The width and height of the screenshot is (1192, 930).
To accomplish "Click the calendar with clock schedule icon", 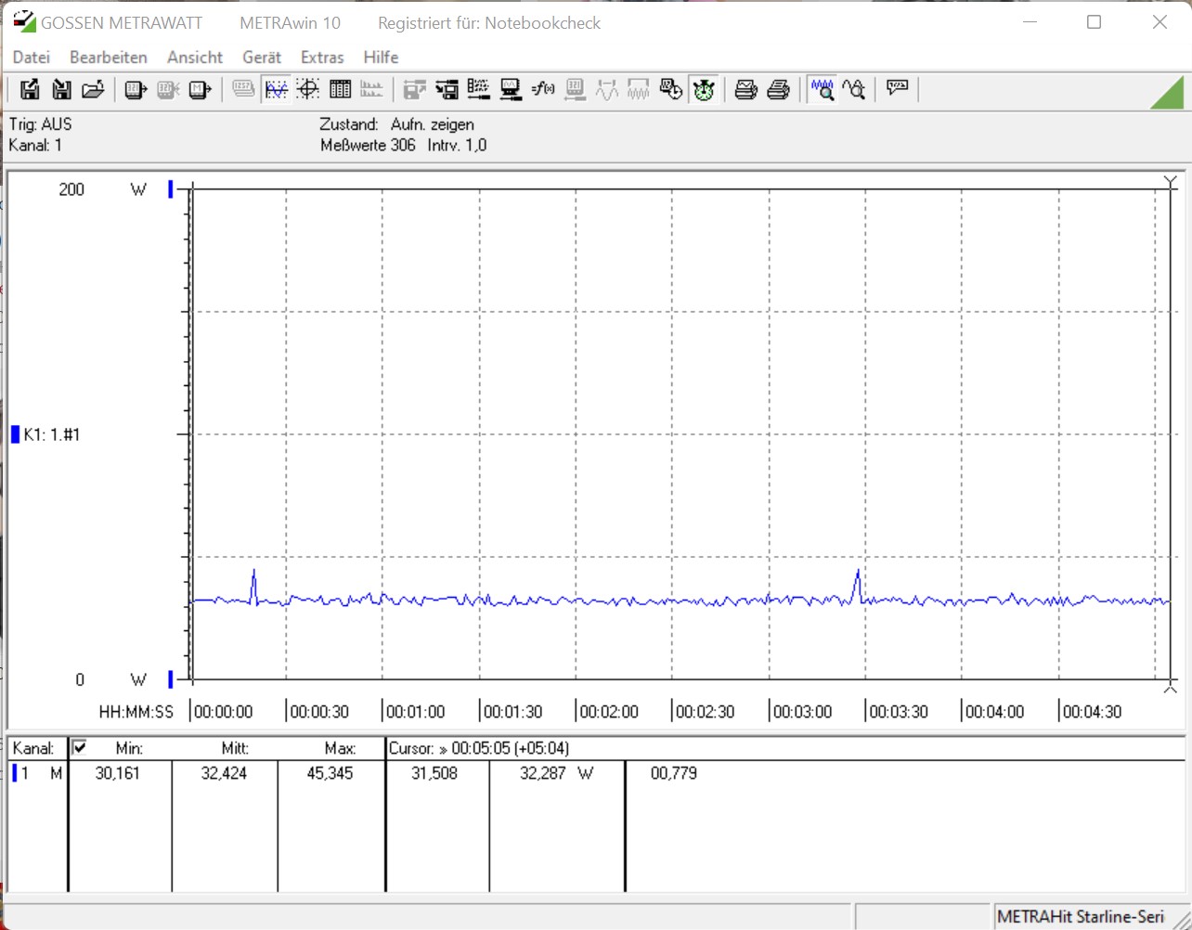I will click(670, 90).
